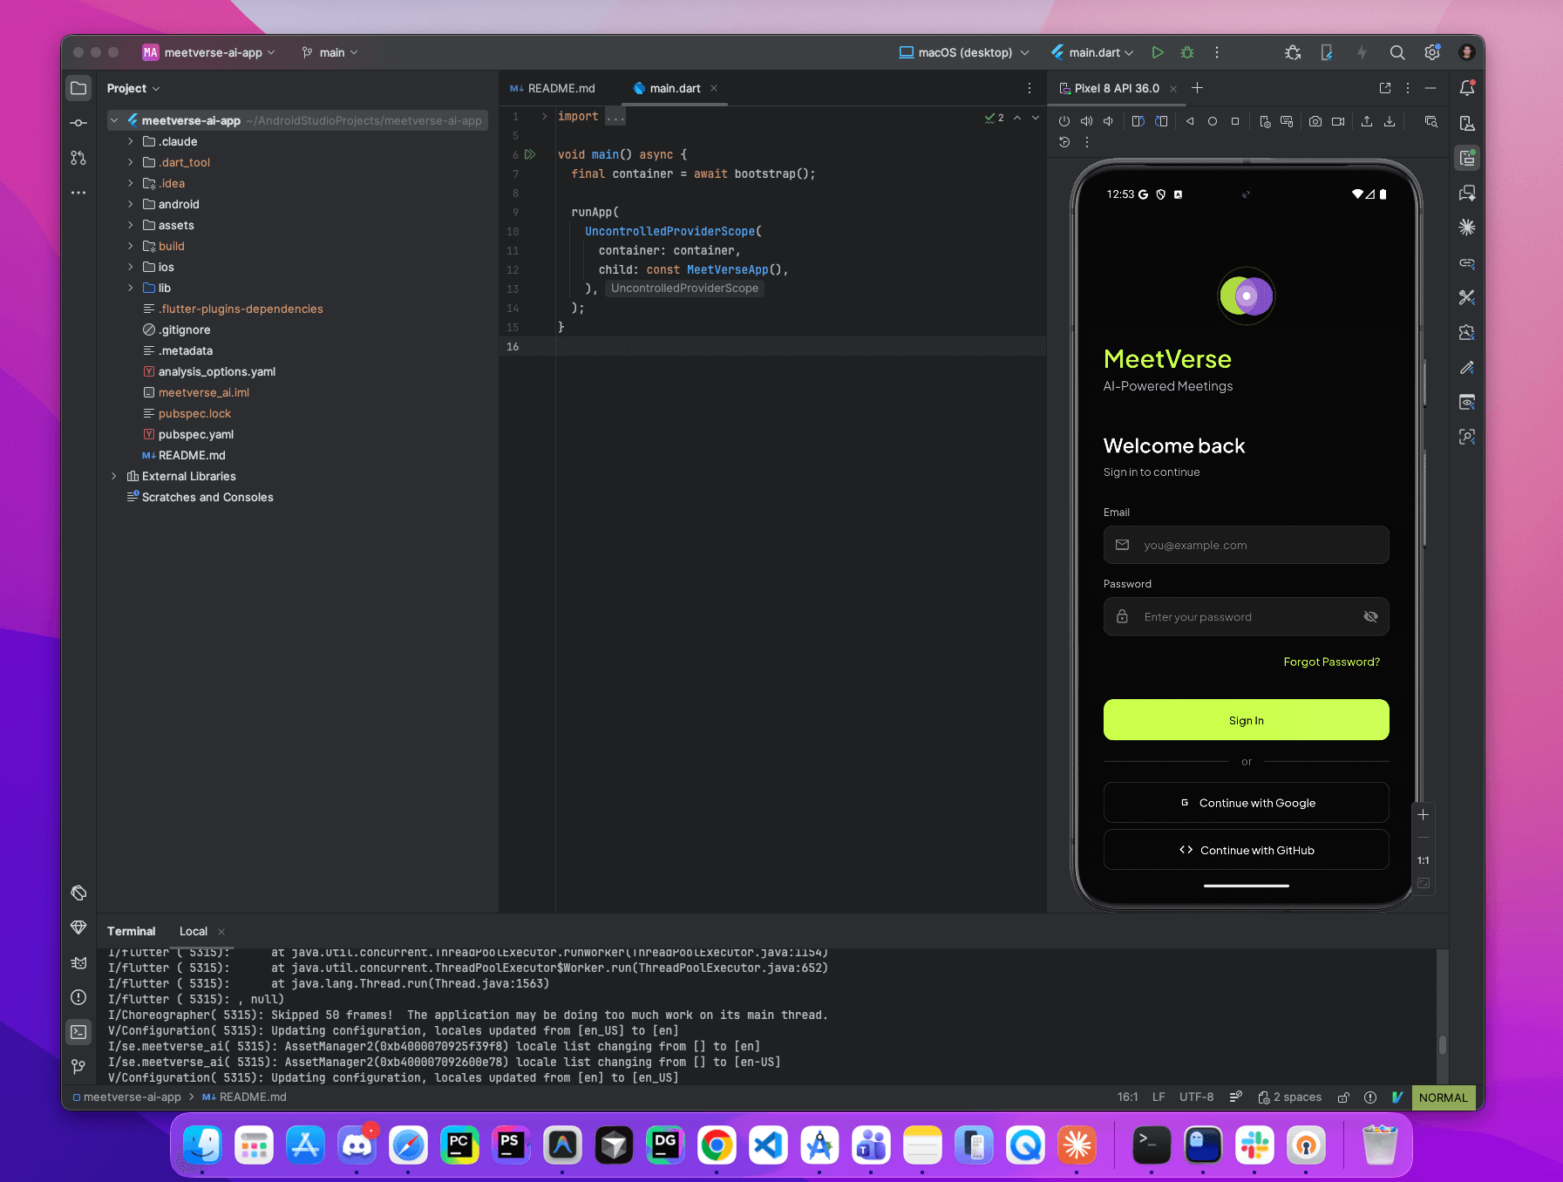1563x1182 pixels.
Task: Open the Notifications bell panel
Action: (1468, 87)
